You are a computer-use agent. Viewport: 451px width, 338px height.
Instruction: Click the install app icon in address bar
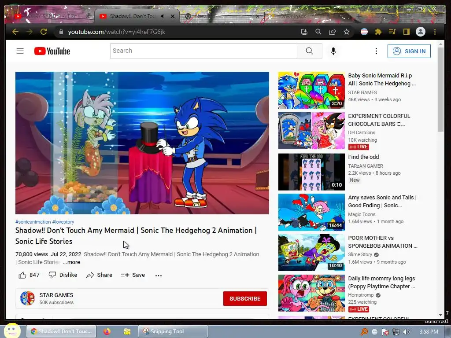pos(304,32)
